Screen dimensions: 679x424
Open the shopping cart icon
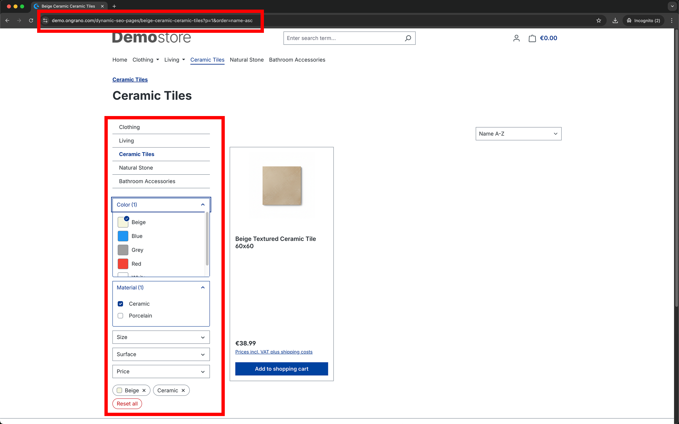532,38
